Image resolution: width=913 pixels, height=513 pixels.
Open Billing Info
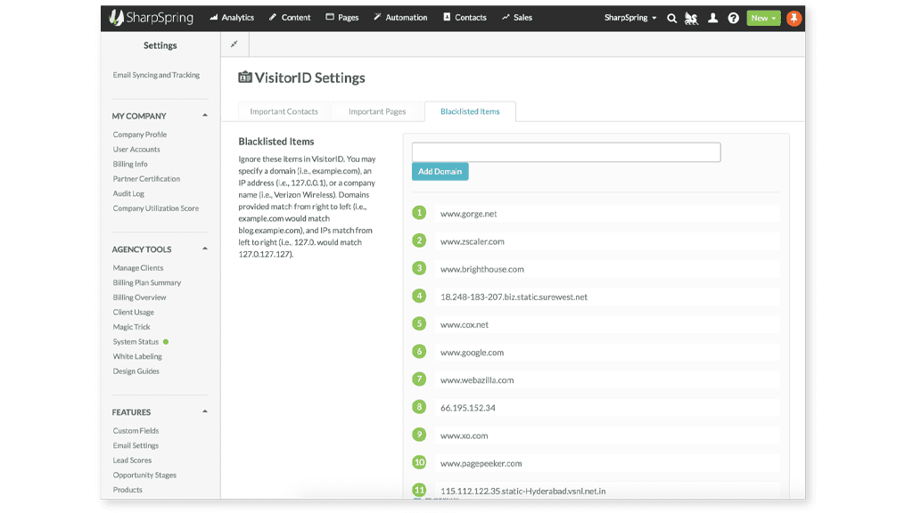(130, 164)
